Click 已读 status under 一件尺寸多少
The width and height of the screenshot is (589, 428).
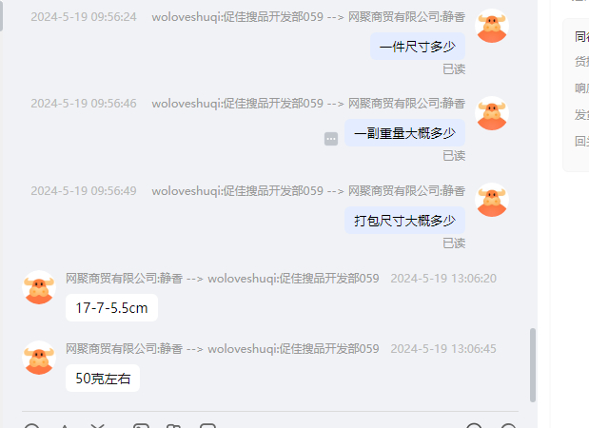point(454,69)
